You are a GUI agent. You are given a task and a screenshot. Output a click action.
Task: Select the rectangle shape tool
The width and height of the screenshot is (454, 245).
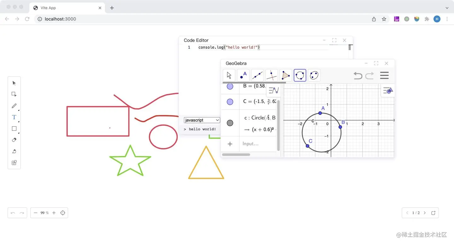point(14,128)
